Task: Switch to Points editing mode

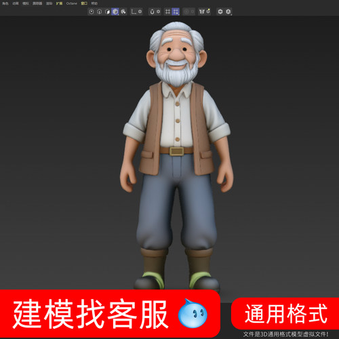Action: [x=92, y=12]
